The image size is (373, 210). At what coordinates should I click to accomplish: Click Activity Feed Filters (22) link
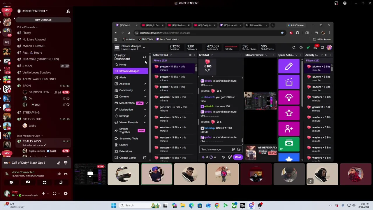point(160,60)
